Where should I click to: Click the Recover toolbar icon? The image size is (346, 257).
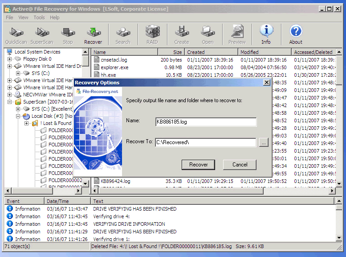93,32
